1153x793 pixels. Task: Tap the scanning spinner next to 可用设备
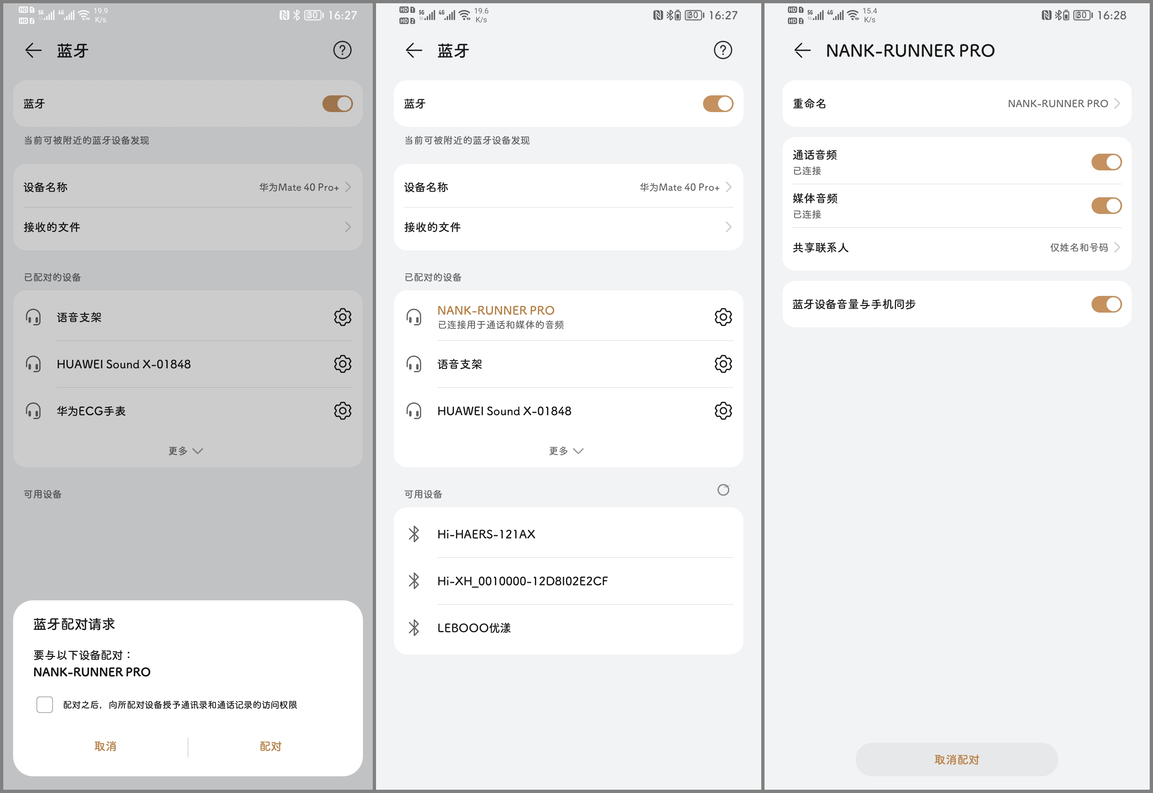tap(724, 490)
